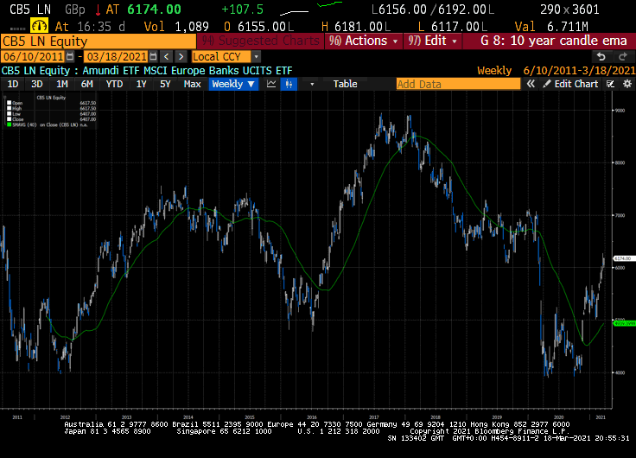Screen dimensions: 636x458
Task: Click the Amundi ETF MSCI Europe Banks title
Action: point(188,71)
